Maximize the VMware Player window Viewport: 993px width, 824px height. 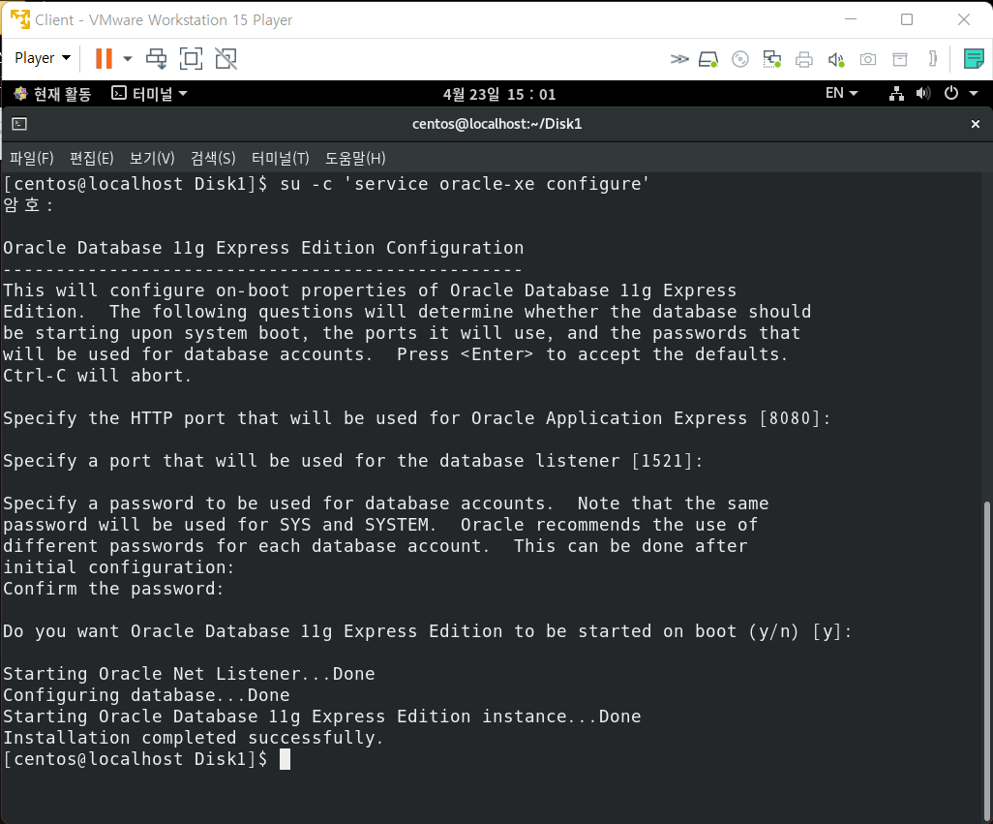pos(907,19)
